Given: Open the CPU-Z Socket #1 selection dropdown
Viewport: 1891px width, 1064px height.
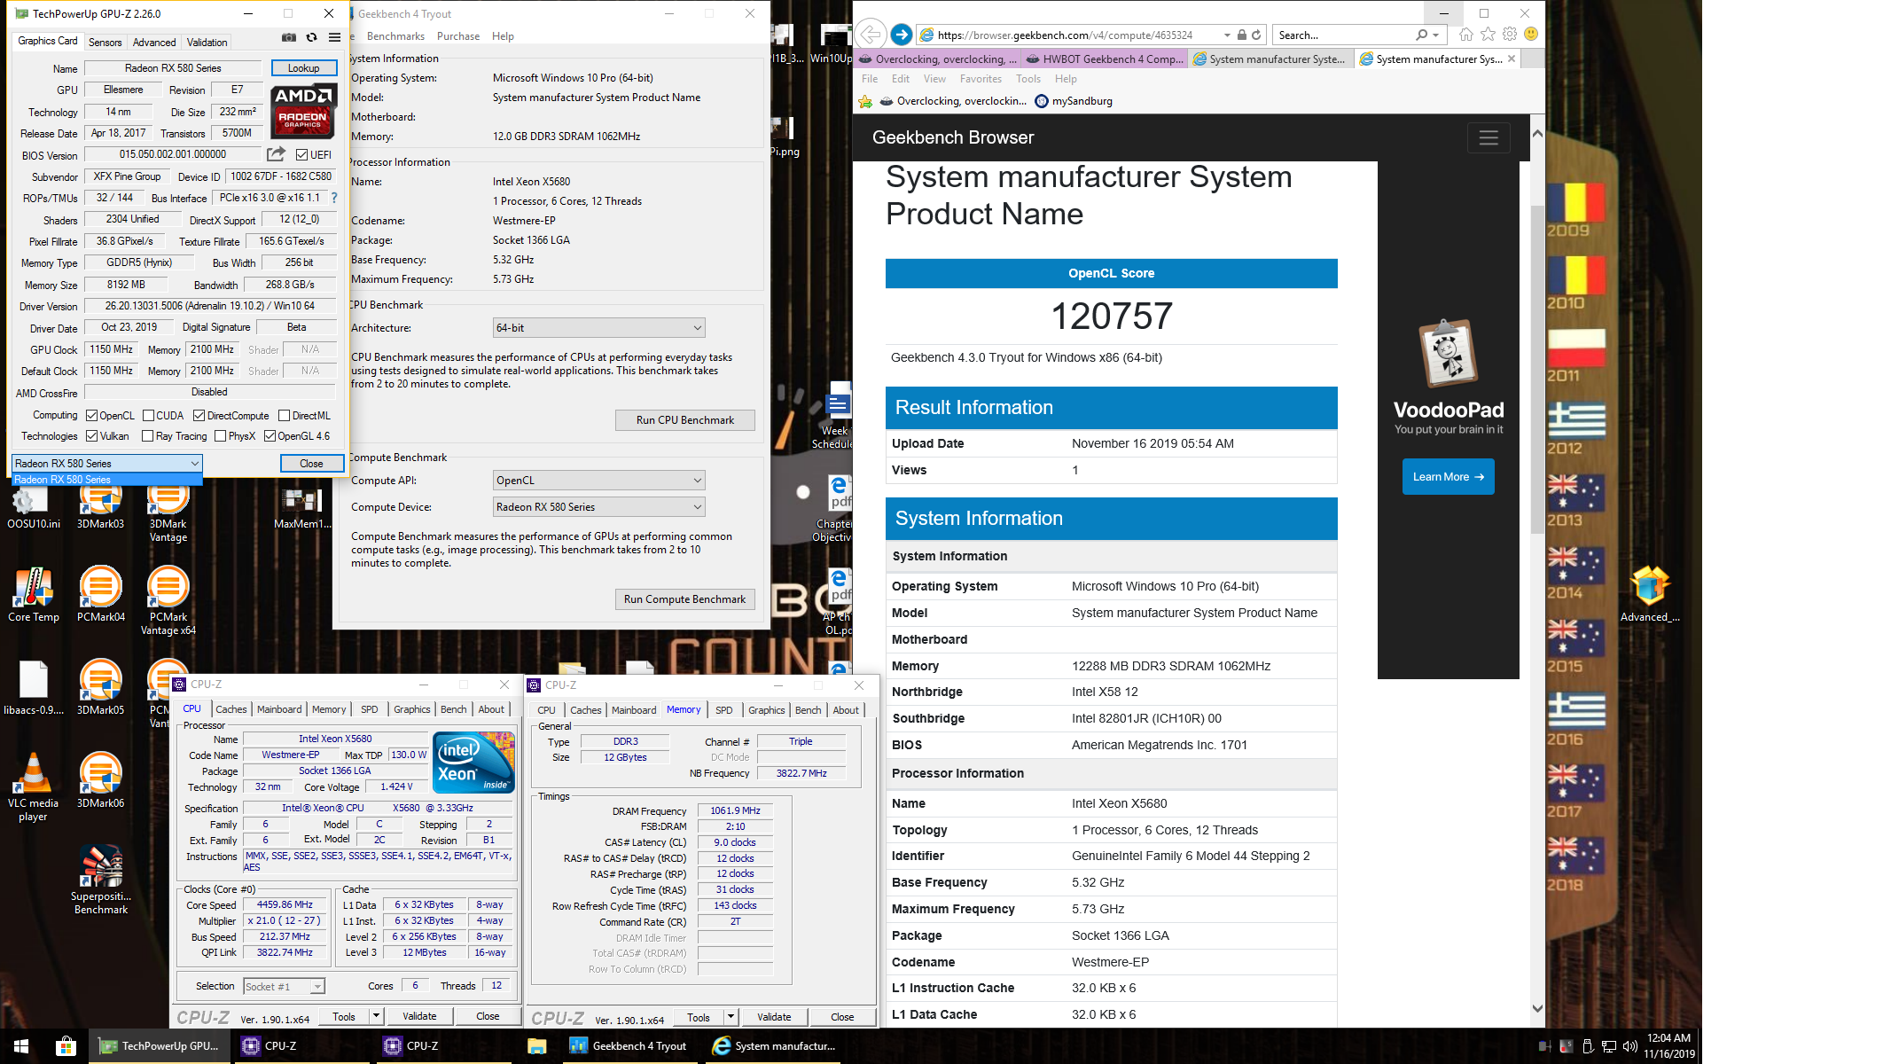Looking at the screenshot, I should click(284, 987).
